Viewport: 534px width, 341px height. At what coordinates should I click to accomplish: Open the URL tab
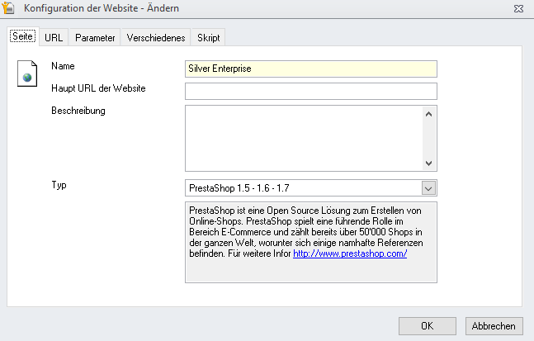54,37
